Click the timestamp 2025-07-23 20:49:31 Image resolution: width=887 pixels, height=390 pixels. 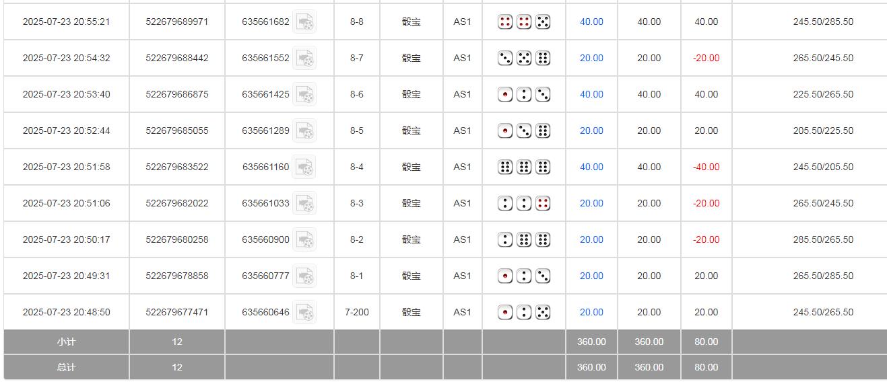tap(66, 276)
